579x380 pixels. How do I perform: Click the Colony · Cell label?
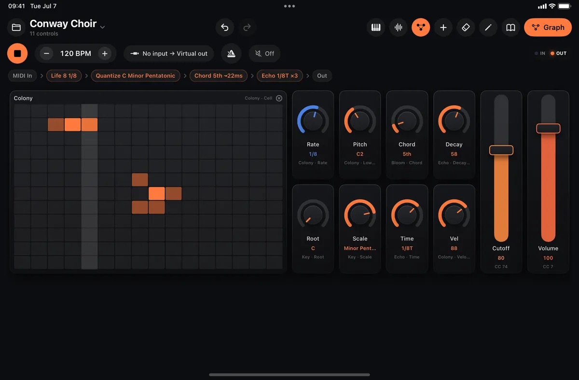coord(259,98)
